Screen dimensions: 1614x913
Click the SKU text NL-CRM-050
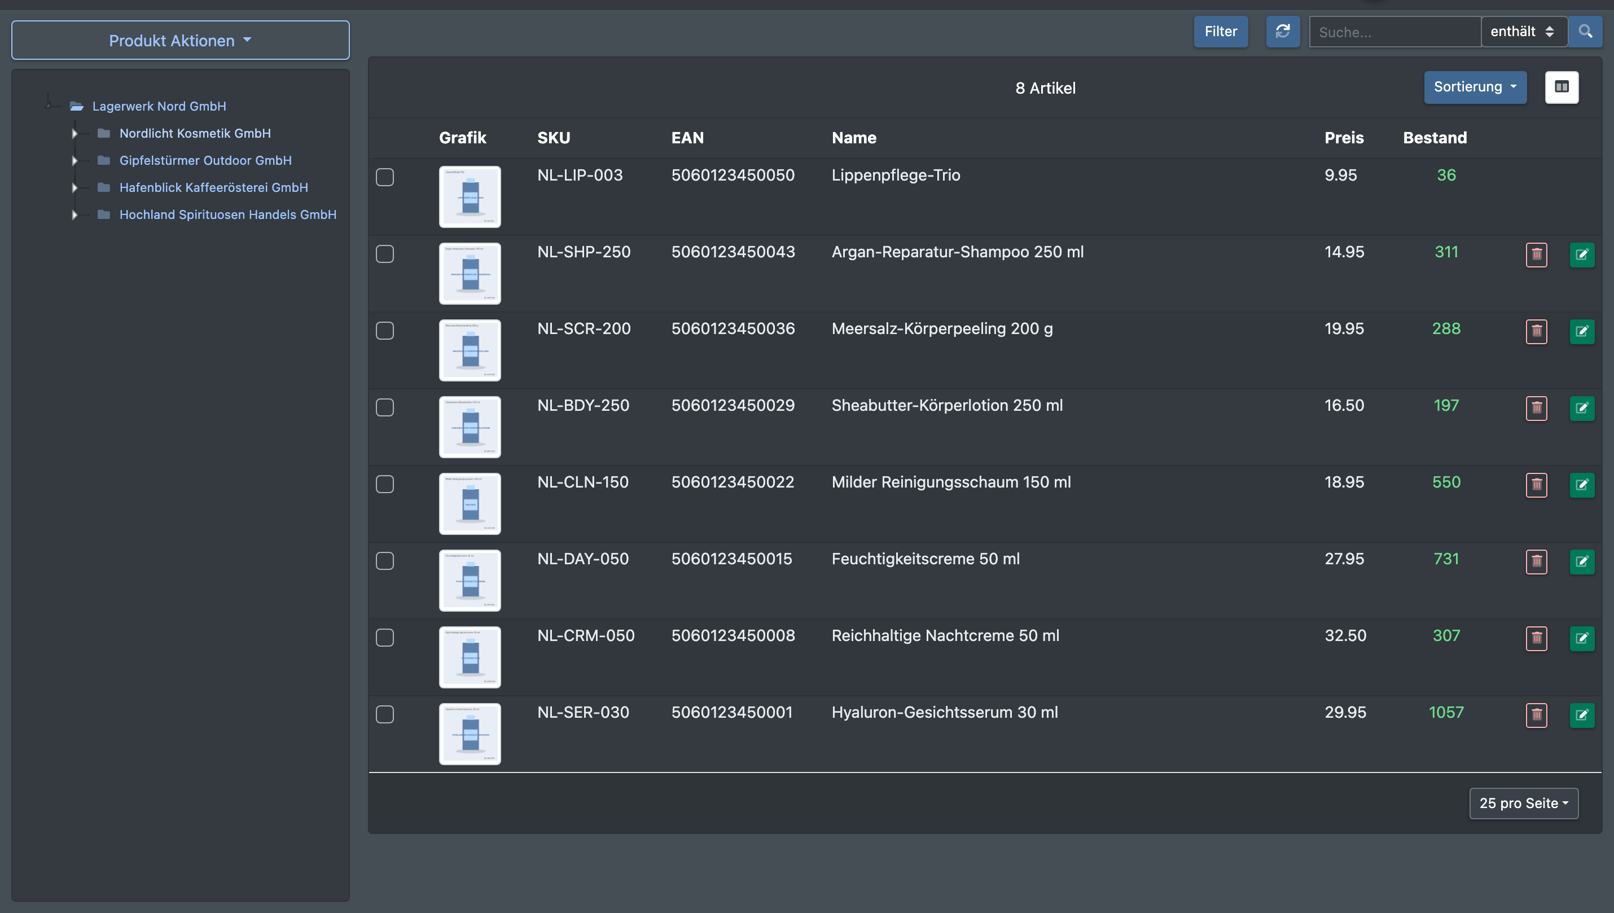point(586,635)
